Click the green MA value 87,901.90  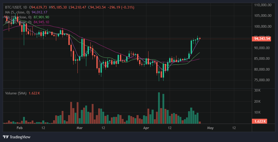pyautogui.click(x=41, y=17)
